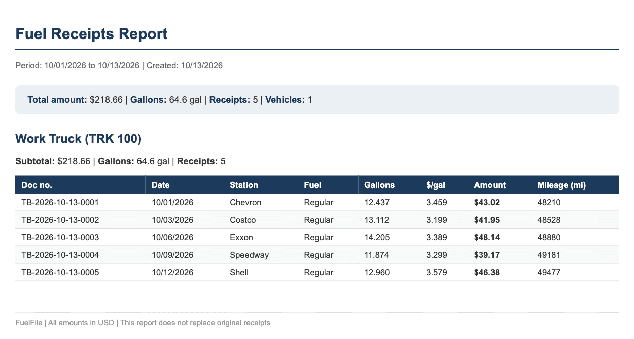Click the Exxon station cell
The width and height of the screenshot is (634, 339).
(x=241, y=237)
